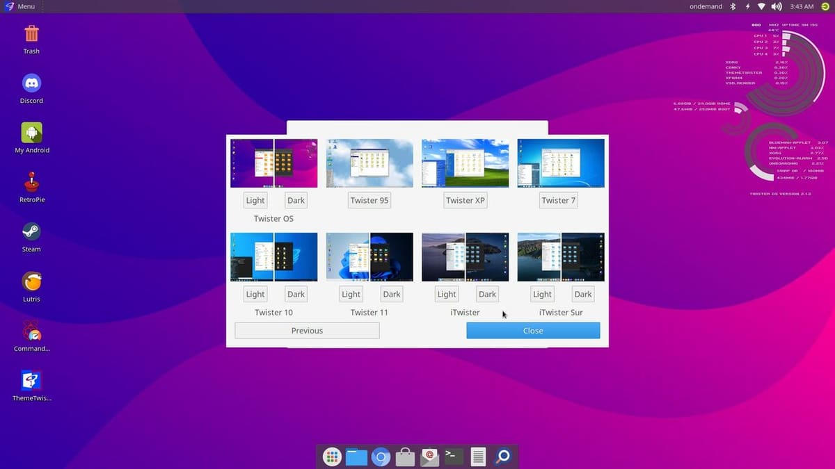Apply the Twister 10 Light theme
This screenshot has height=469, width=835.
pyautogui.click(x=255, y=294)
